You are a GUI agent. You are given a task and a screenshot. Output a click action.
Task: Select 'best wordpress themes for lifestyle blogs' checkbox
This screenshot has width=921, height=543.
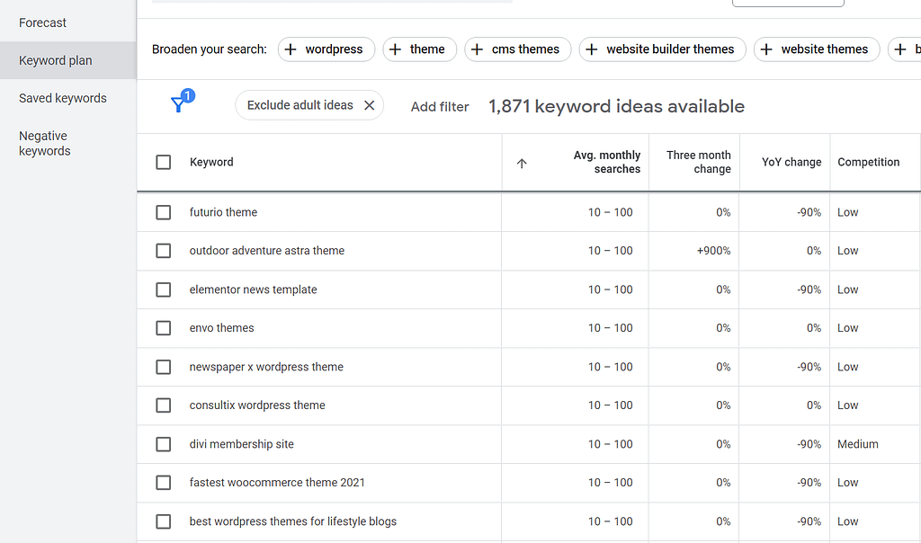[164, 521]
